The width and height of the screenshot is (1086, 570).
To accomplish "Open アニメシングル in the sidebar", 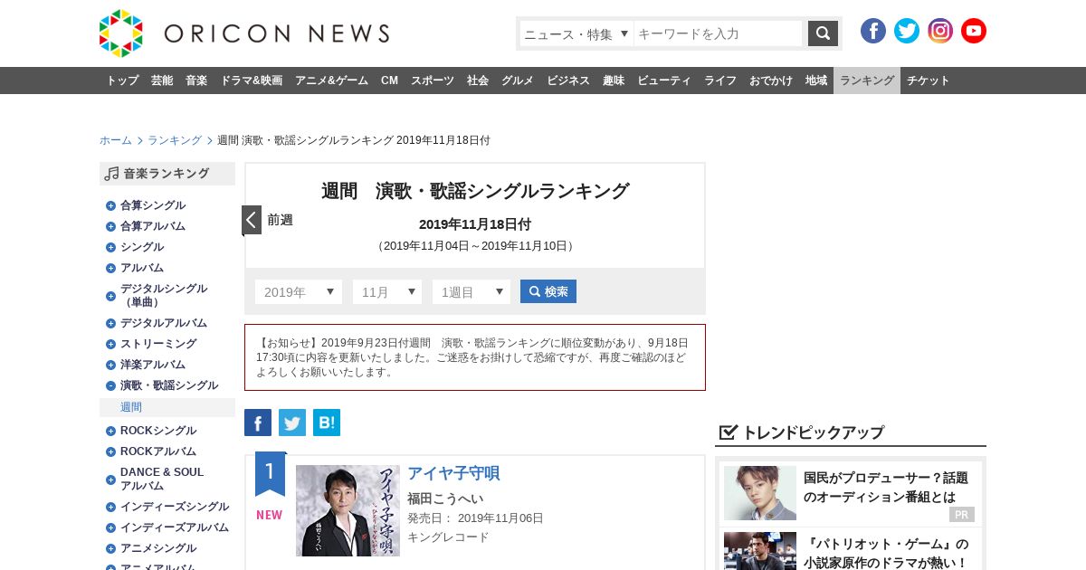I will pos(158,548).
